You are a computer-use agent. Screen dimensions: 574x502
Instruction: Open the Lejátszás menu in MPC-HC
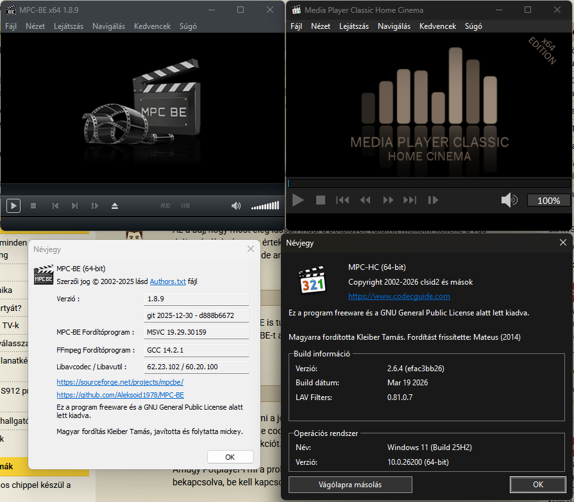click(x=354, y=26)
